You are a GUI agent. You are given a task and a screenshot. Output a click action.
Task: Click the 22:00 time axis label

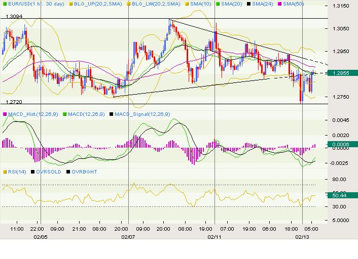(37, 229)
